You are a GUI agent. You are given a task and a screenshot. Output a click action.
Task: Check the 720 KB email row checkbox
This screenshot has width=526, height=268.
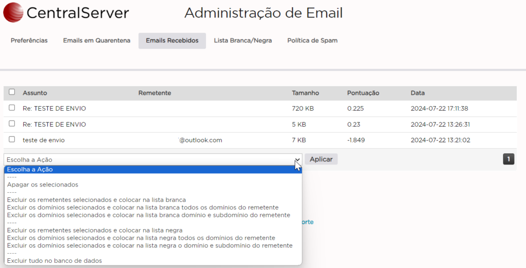pos(12,108)
